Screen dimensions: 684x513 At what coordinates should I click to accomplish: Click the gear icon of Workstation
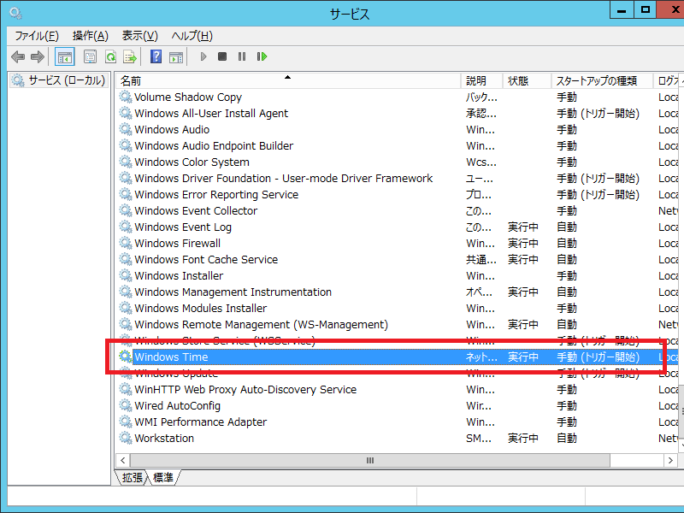(126, 438)
